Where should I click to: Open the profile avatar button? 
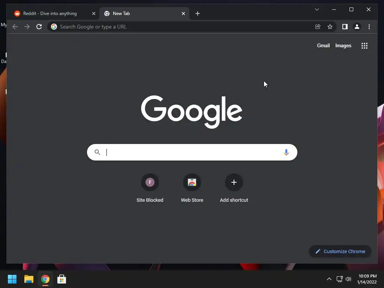(x=357, y=27)
